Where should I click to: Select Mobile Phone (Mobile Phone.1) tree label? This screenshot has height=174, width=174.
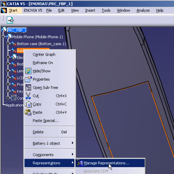(x=38, y=37)
